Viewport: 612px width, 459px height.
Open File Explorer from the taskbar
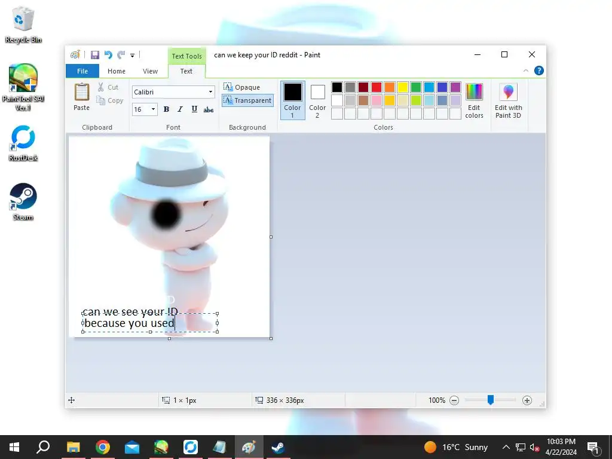coord(73,447)
